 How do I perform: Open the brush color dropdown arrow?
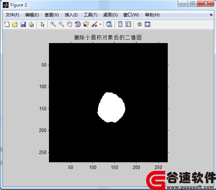tap(101, 24)
